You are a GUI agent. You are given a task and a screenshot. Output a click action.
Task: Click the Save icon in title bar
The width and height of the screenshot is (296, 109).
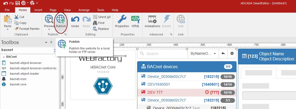(17, 3)
